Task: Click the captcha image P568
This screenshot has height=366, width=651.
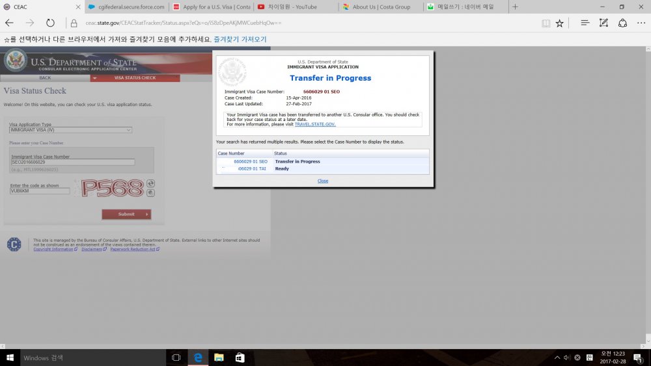Action: click(x=112, y=188)
